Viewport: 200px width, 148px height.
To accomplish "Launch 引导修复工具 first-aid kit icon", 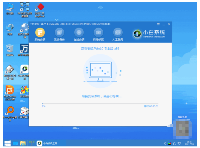I will (24, 113).
